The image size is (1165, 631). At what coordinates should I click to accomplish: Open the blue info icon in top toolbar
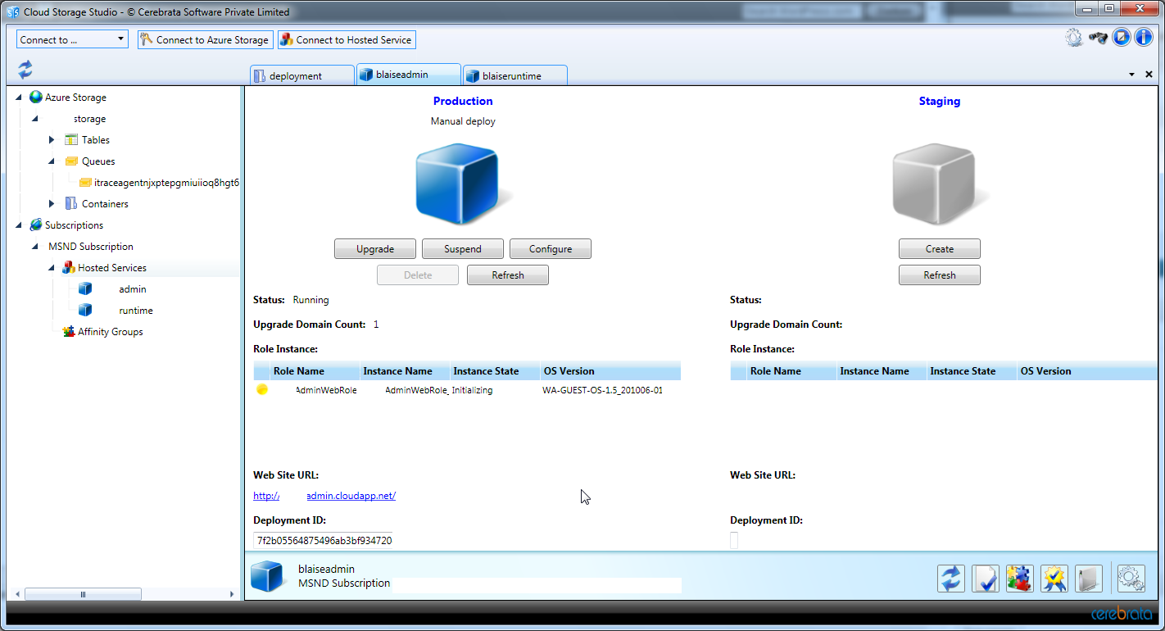pyautogui.click(x=1144, y=38)
